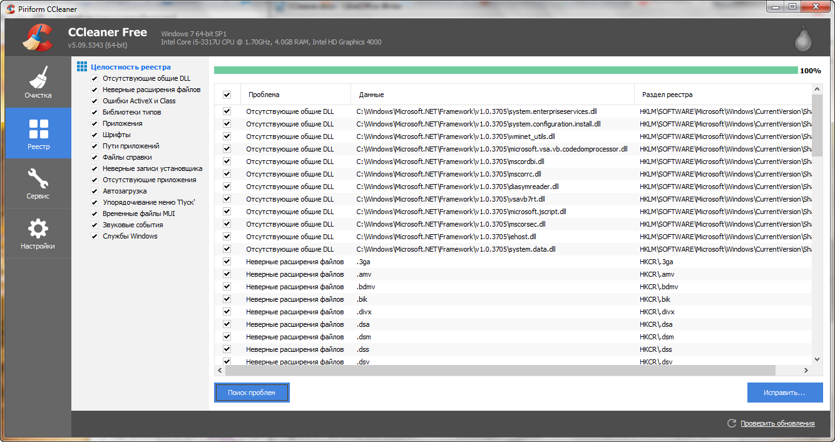Uncheck Неверные записи установщика
The image size is (835, 442).
coord(95,168)
